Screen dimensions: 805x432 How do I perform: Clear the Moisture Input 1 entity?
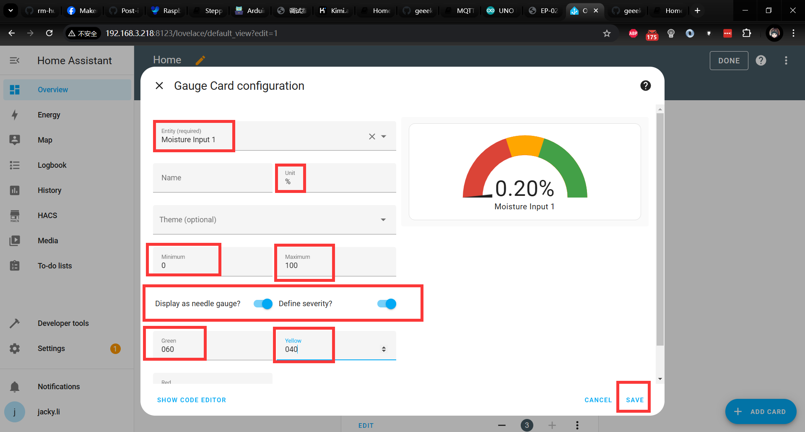372,136
